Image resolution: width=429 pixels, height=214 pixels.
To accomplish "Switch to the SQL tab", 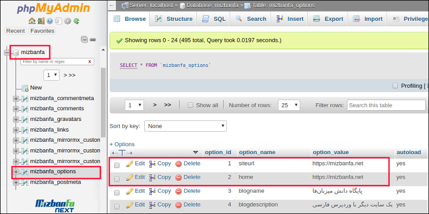I will point(213,19).
